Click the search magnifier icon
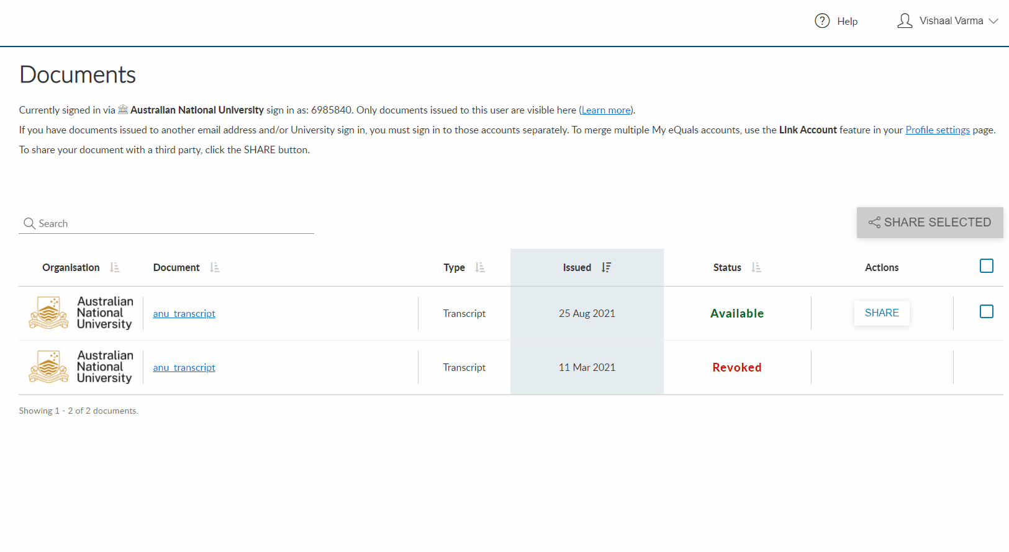Screen dimensions: 1009x552 pyautogui.click(x=29, y=223)
